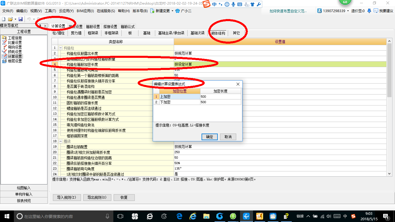Open the dropdown arrow beside Open folder
Viewport: 395px width, 222px height.
pos(15,19)
